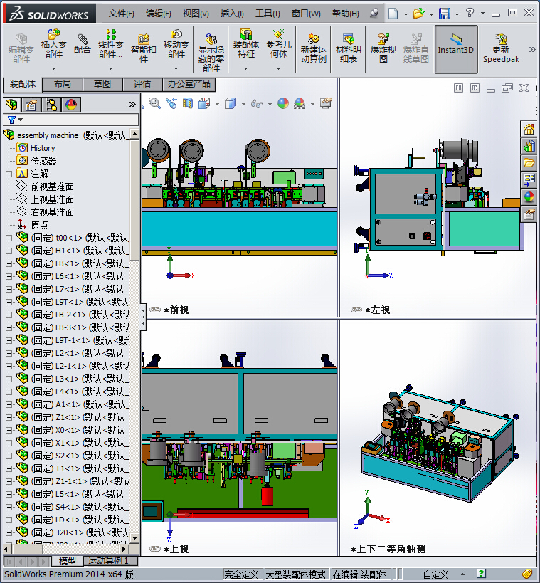
Task: Expand (固定) H1<1> component node
Action: click(x=9, y=251)
